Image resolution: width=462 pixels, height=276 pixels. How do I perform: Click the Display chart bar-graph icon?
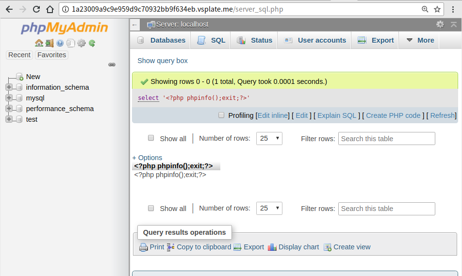coord(272,247)
